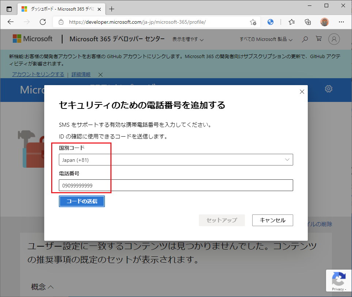This screenshot has width=352, height=297.
Task: Add this page to favorites
Action: click(x=253, y=22)
